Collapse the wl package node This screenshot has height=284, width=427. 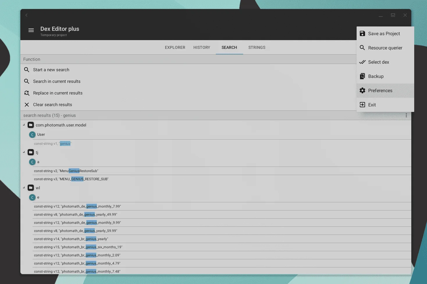(24, 187)
